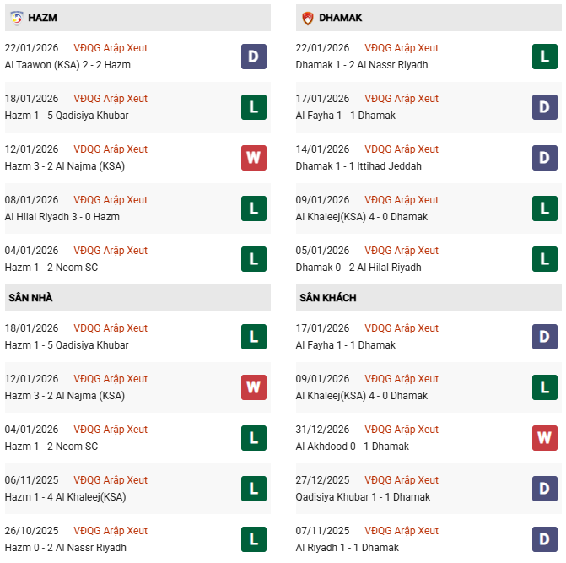This screenshot has width=566, height=563.
Task: Click the L badge for Hazm 1-4 Al Khaleej
Action: pos(253,489)
